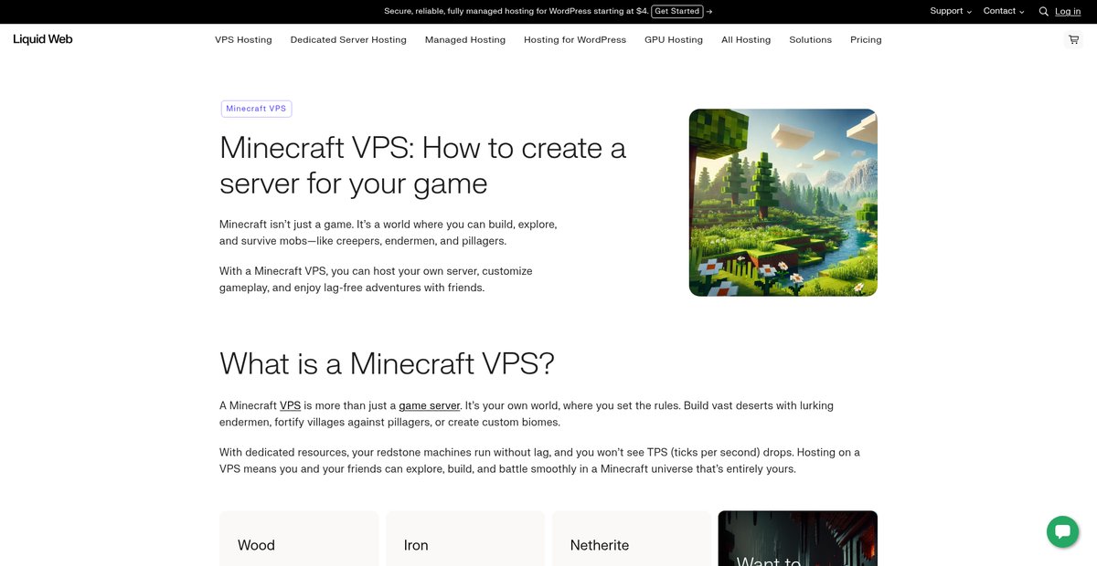Image resolution: width=1097 pixels, height=566 pixels.
Task: Open the live chat bubble
Action: (x=1062, y=531)
